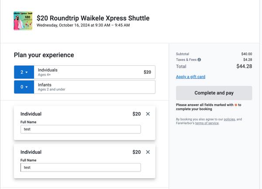
Task: Open the Apply a gift card link
Action: (190, 77)
